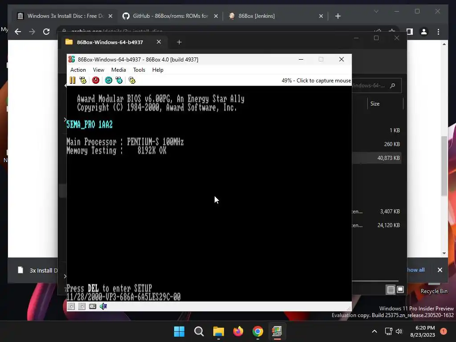Click the hard disk status bar icon
Image resolution: width=456 pixels, height=342 pixels.
pos(93,306)
